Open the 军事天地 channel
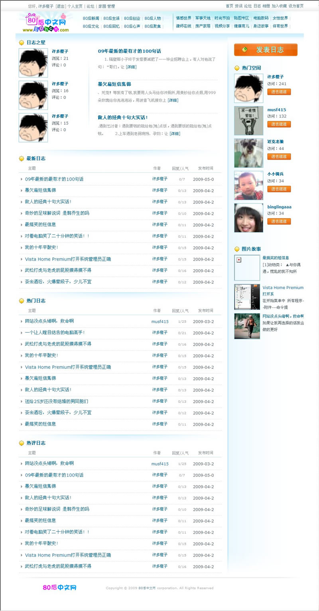This screenshot has width=319, height=611. [x=203, y=18]
